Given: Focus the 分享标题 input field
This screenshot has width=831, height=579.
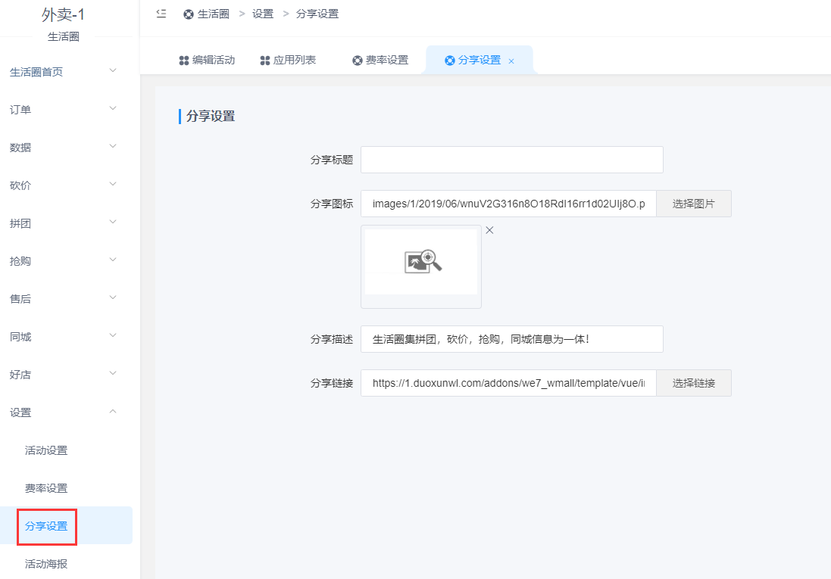Looking at the screenshot, I should tap(512, 160).
